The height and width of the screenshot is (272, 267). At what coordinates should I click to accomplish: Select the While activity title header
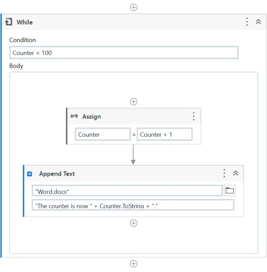pos(24,22)
